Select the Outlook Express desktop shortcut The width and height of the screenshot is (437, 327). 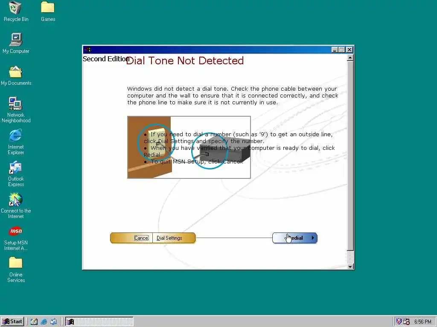(x=16, y=174)
